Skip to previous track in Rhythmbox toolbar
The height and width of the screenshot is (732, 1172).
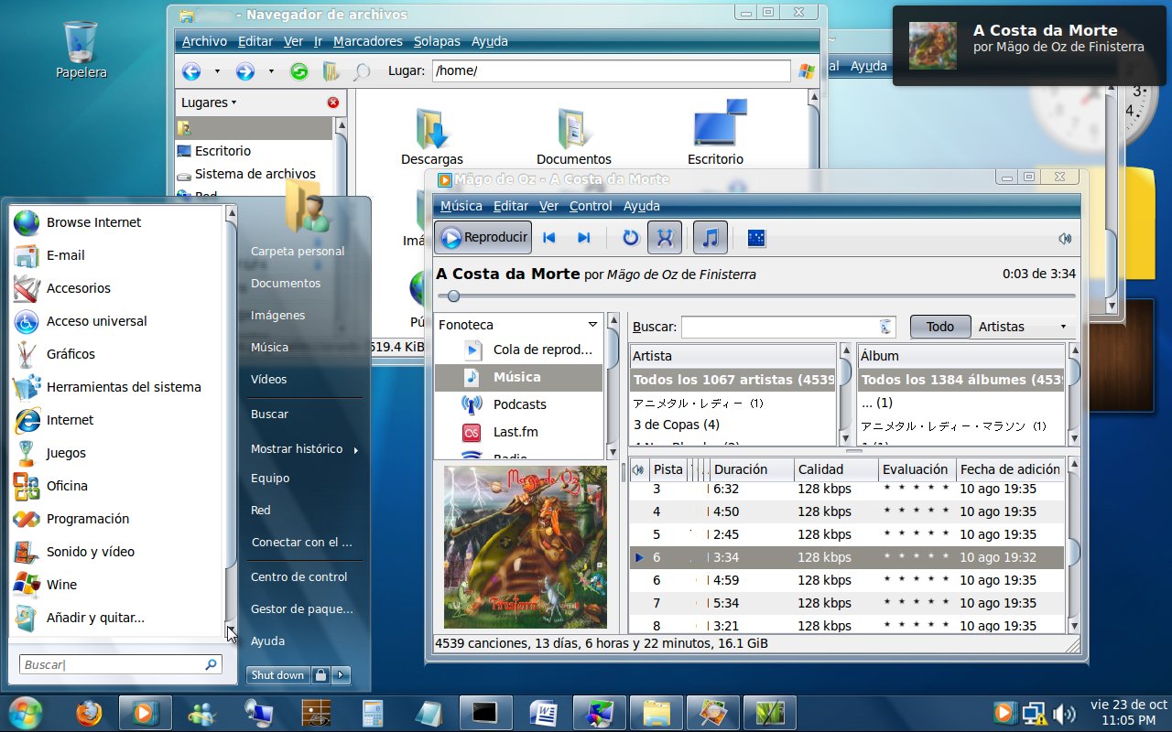[549, 238]
